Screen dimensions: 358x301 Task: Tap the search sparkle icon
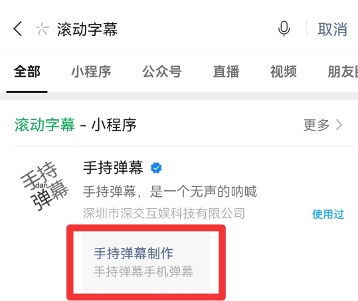coord(43,29)
